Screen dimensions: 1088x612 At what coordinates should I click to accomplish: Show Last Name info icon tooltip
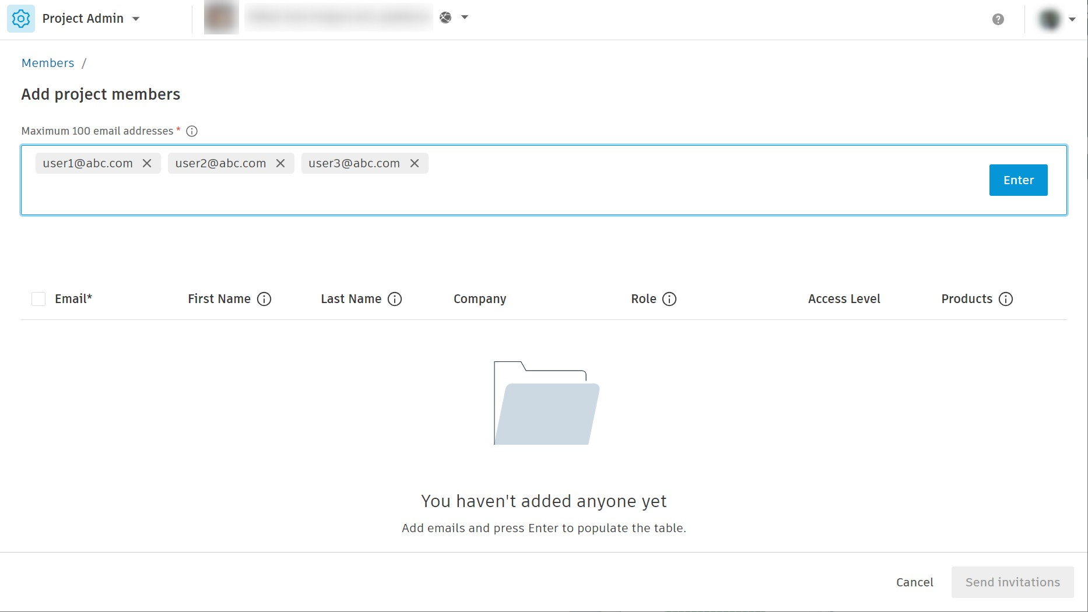(395, 299)
